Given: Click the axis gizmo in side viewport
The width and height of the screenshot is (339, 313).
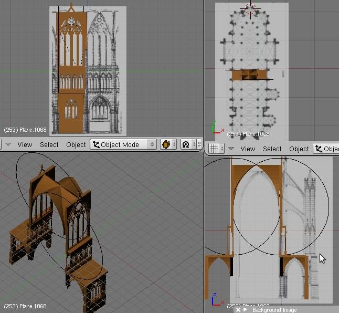Looking at the screenshot, I should 217,299.
